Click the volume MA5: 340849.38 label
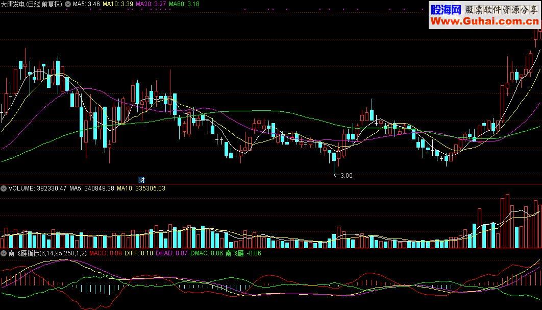 [x=91, y=188]
